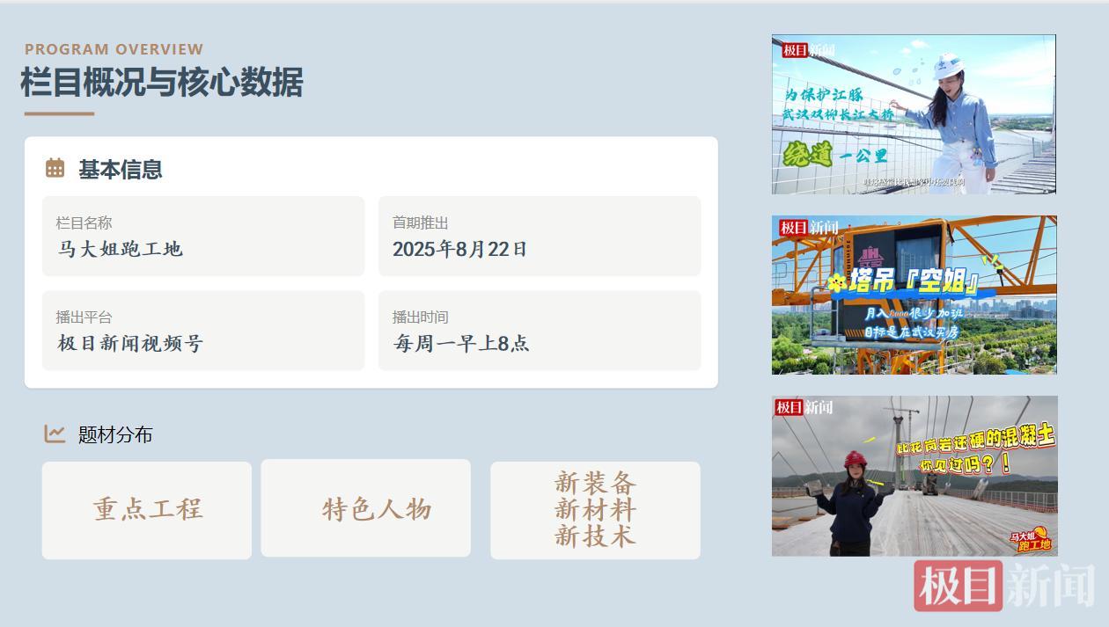1109x627 pixels.
Task: Toggle the 重点工程 category card
Action: pyautogui.click(x=147, y=509)
